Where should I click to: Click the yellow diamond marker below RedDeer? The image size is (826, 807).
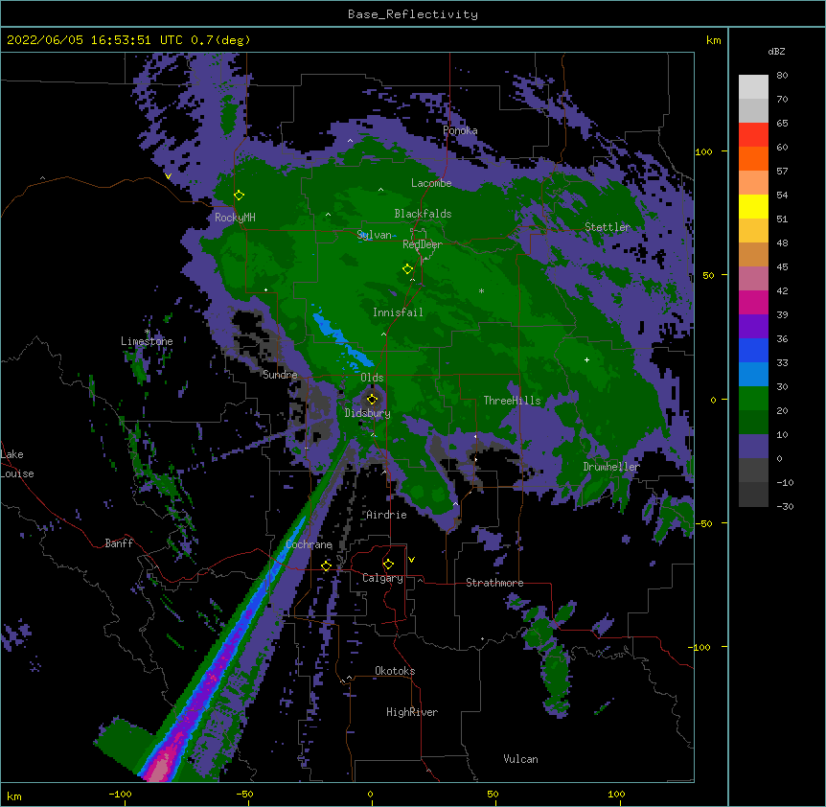coord(407,269)
